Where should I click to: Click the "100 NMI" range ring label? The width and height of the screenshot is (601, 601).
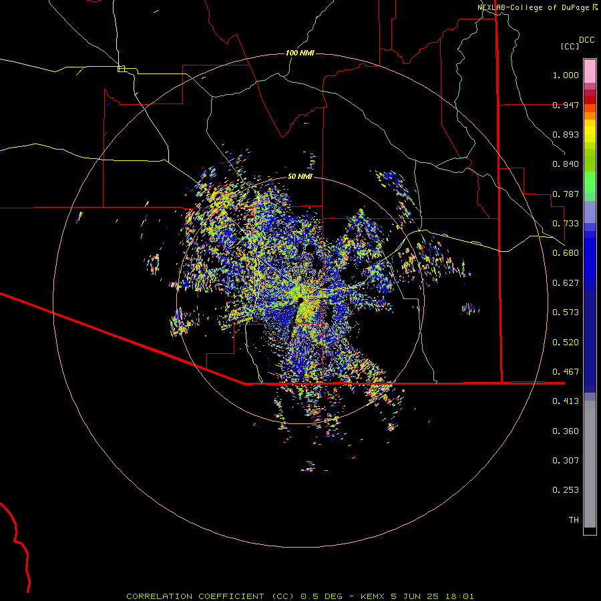pyautogui.click(x=300, y=53)
